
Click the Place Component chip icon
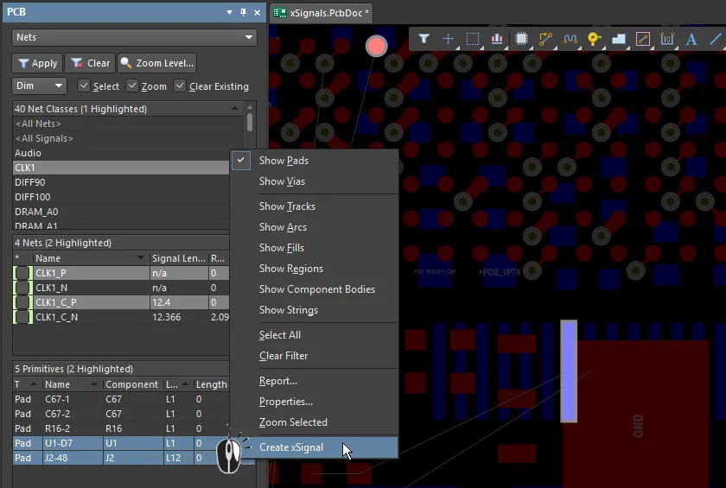point(521,39)
